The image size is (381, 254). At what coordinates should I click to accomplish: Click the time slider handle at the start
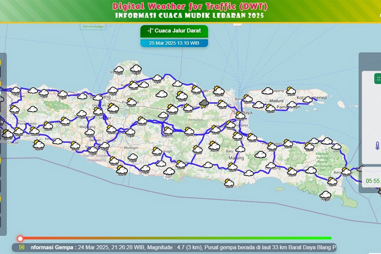click(20, 238)
